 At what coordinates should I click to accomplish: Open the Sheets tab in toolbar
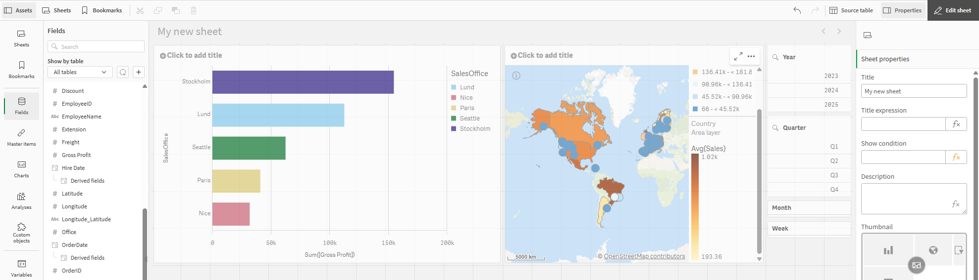[56, 10]
